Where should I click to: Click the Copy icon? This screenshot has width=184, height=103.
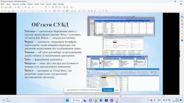click(x=26, y=7)
